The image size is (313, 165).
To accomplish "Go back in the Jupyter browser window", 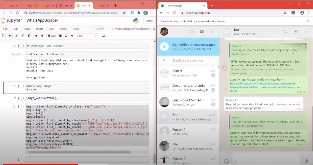I will [4, 13].
